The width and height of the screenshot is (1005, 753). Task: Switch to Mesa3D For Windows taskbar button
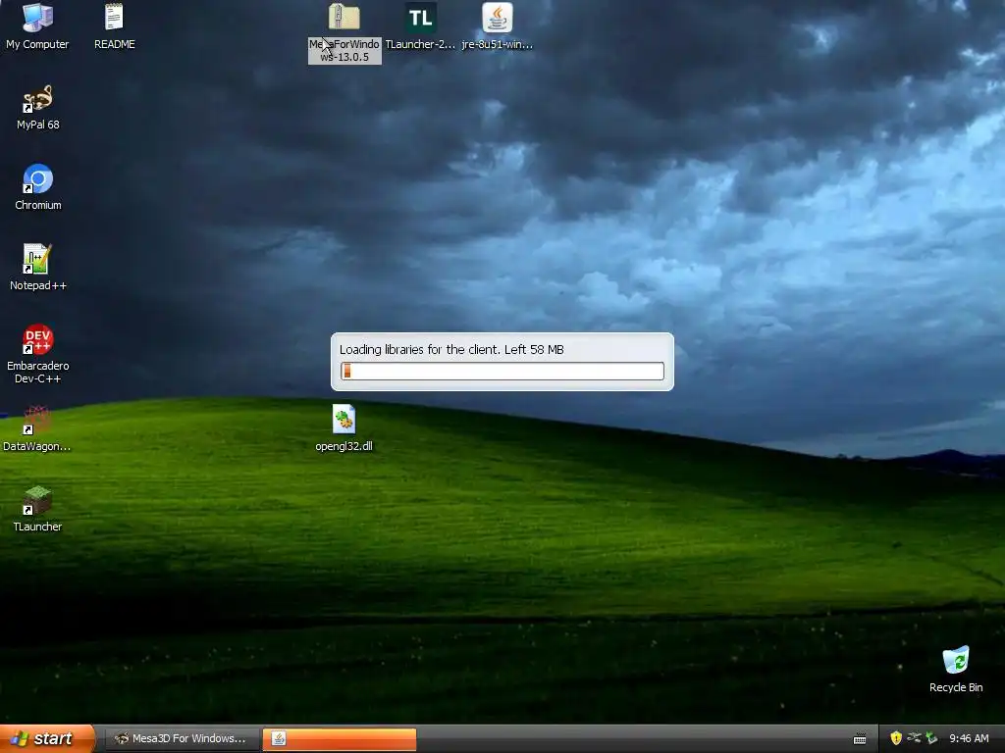click(x=182, y=738)
